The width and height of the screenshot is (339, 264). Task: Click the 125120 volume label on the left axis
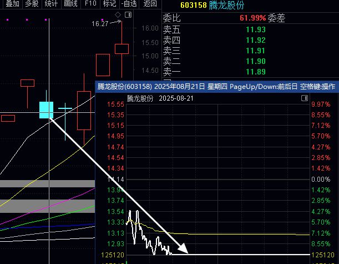(x=113, y=255)
